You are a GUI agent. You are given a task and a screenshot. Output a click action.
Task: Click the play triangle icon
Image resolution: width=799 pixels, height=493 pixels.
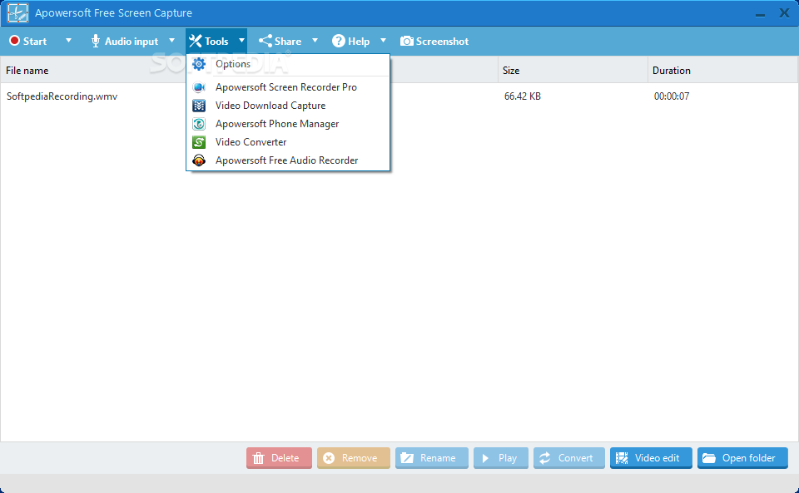point(485,458)
